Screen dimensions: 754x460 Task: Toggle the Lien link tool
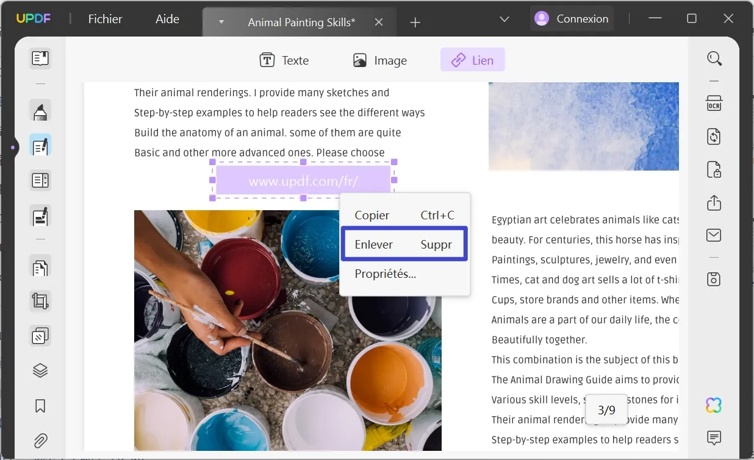pyautogui.click(x=473, y=60)
